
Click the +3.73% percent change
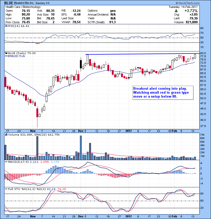click(191, 11)
